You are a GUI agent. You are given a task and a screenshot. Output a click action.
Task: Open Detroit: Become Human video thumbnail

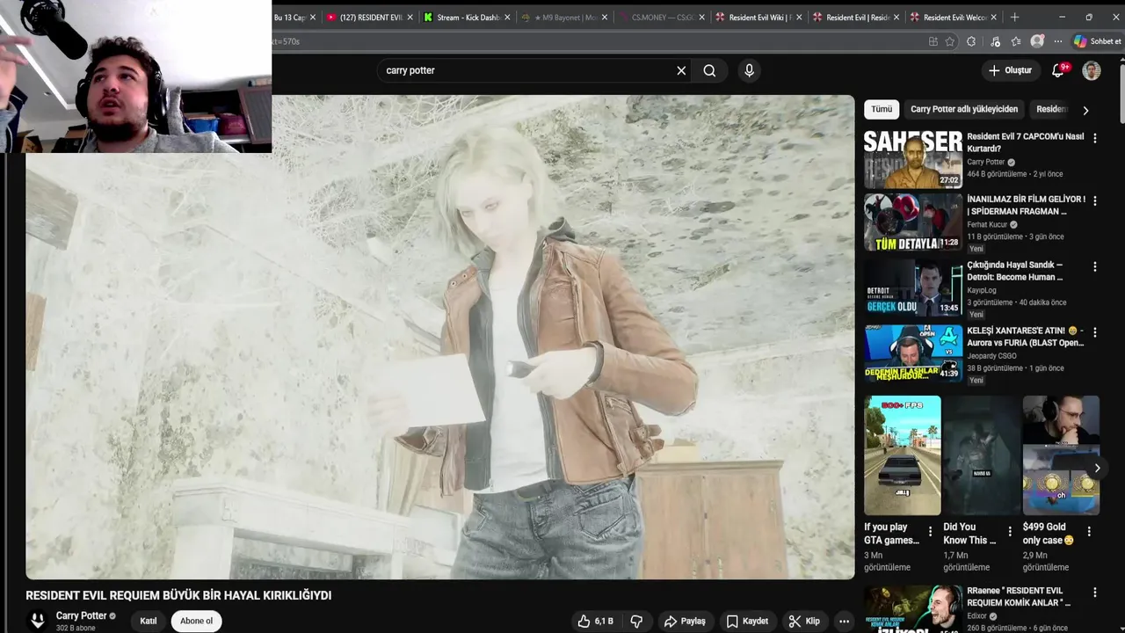click(x=913, y=287)
